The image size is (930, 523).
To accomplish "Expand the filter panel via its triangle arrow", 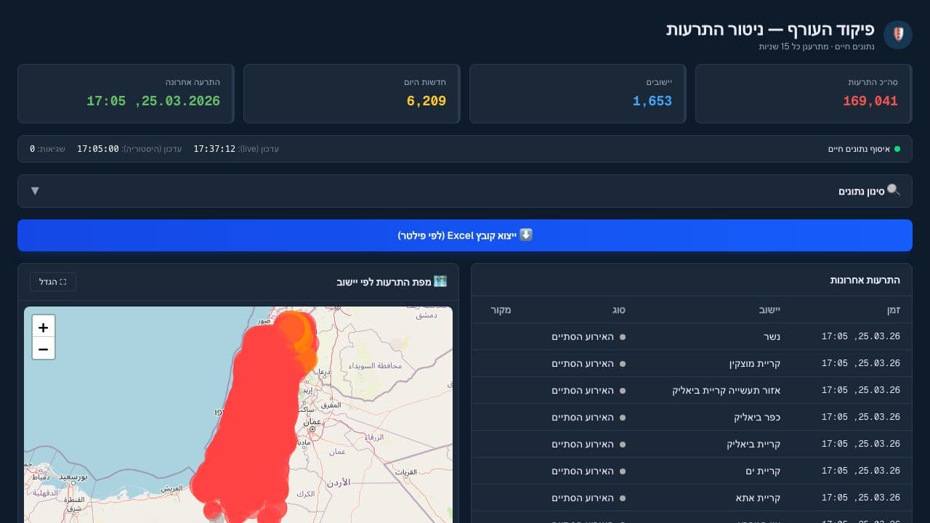I will 35,190.
